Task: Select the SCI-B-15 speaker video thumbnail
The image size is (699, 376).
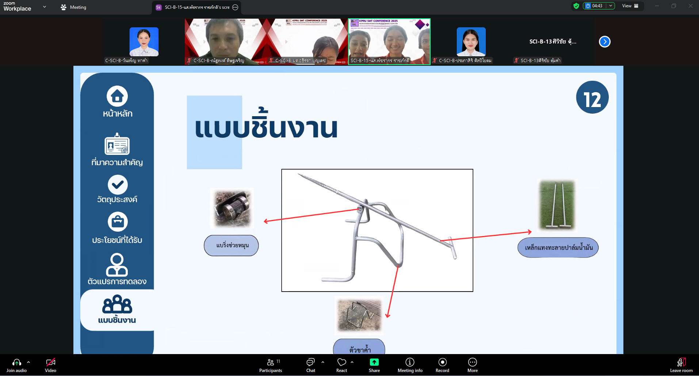Action: 389,41
